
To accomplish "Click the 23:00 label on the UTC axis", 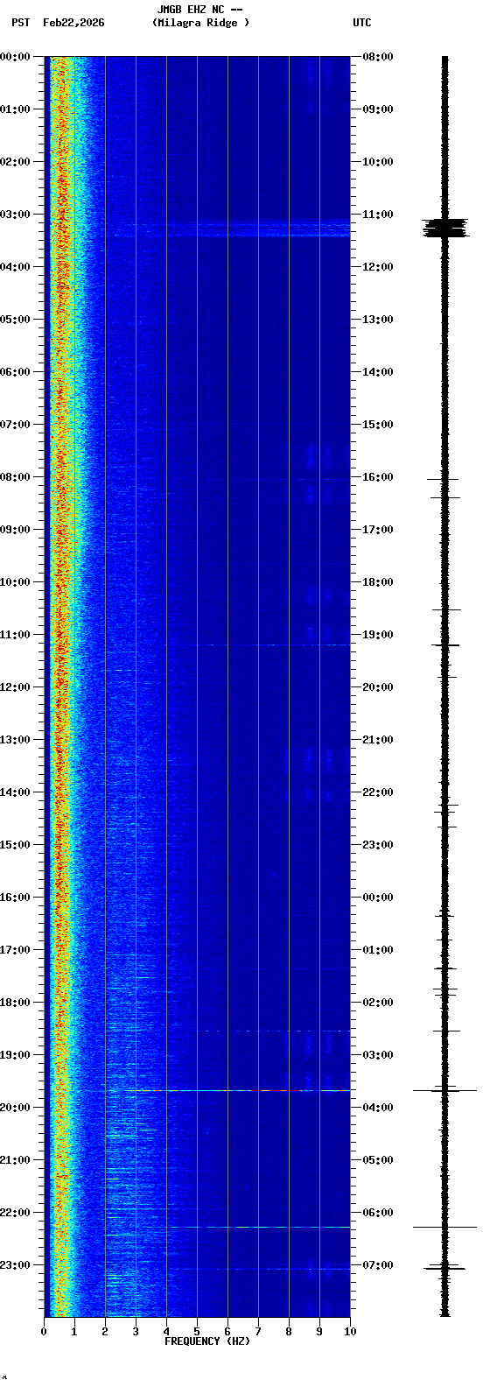I will (x=378, y=845).
